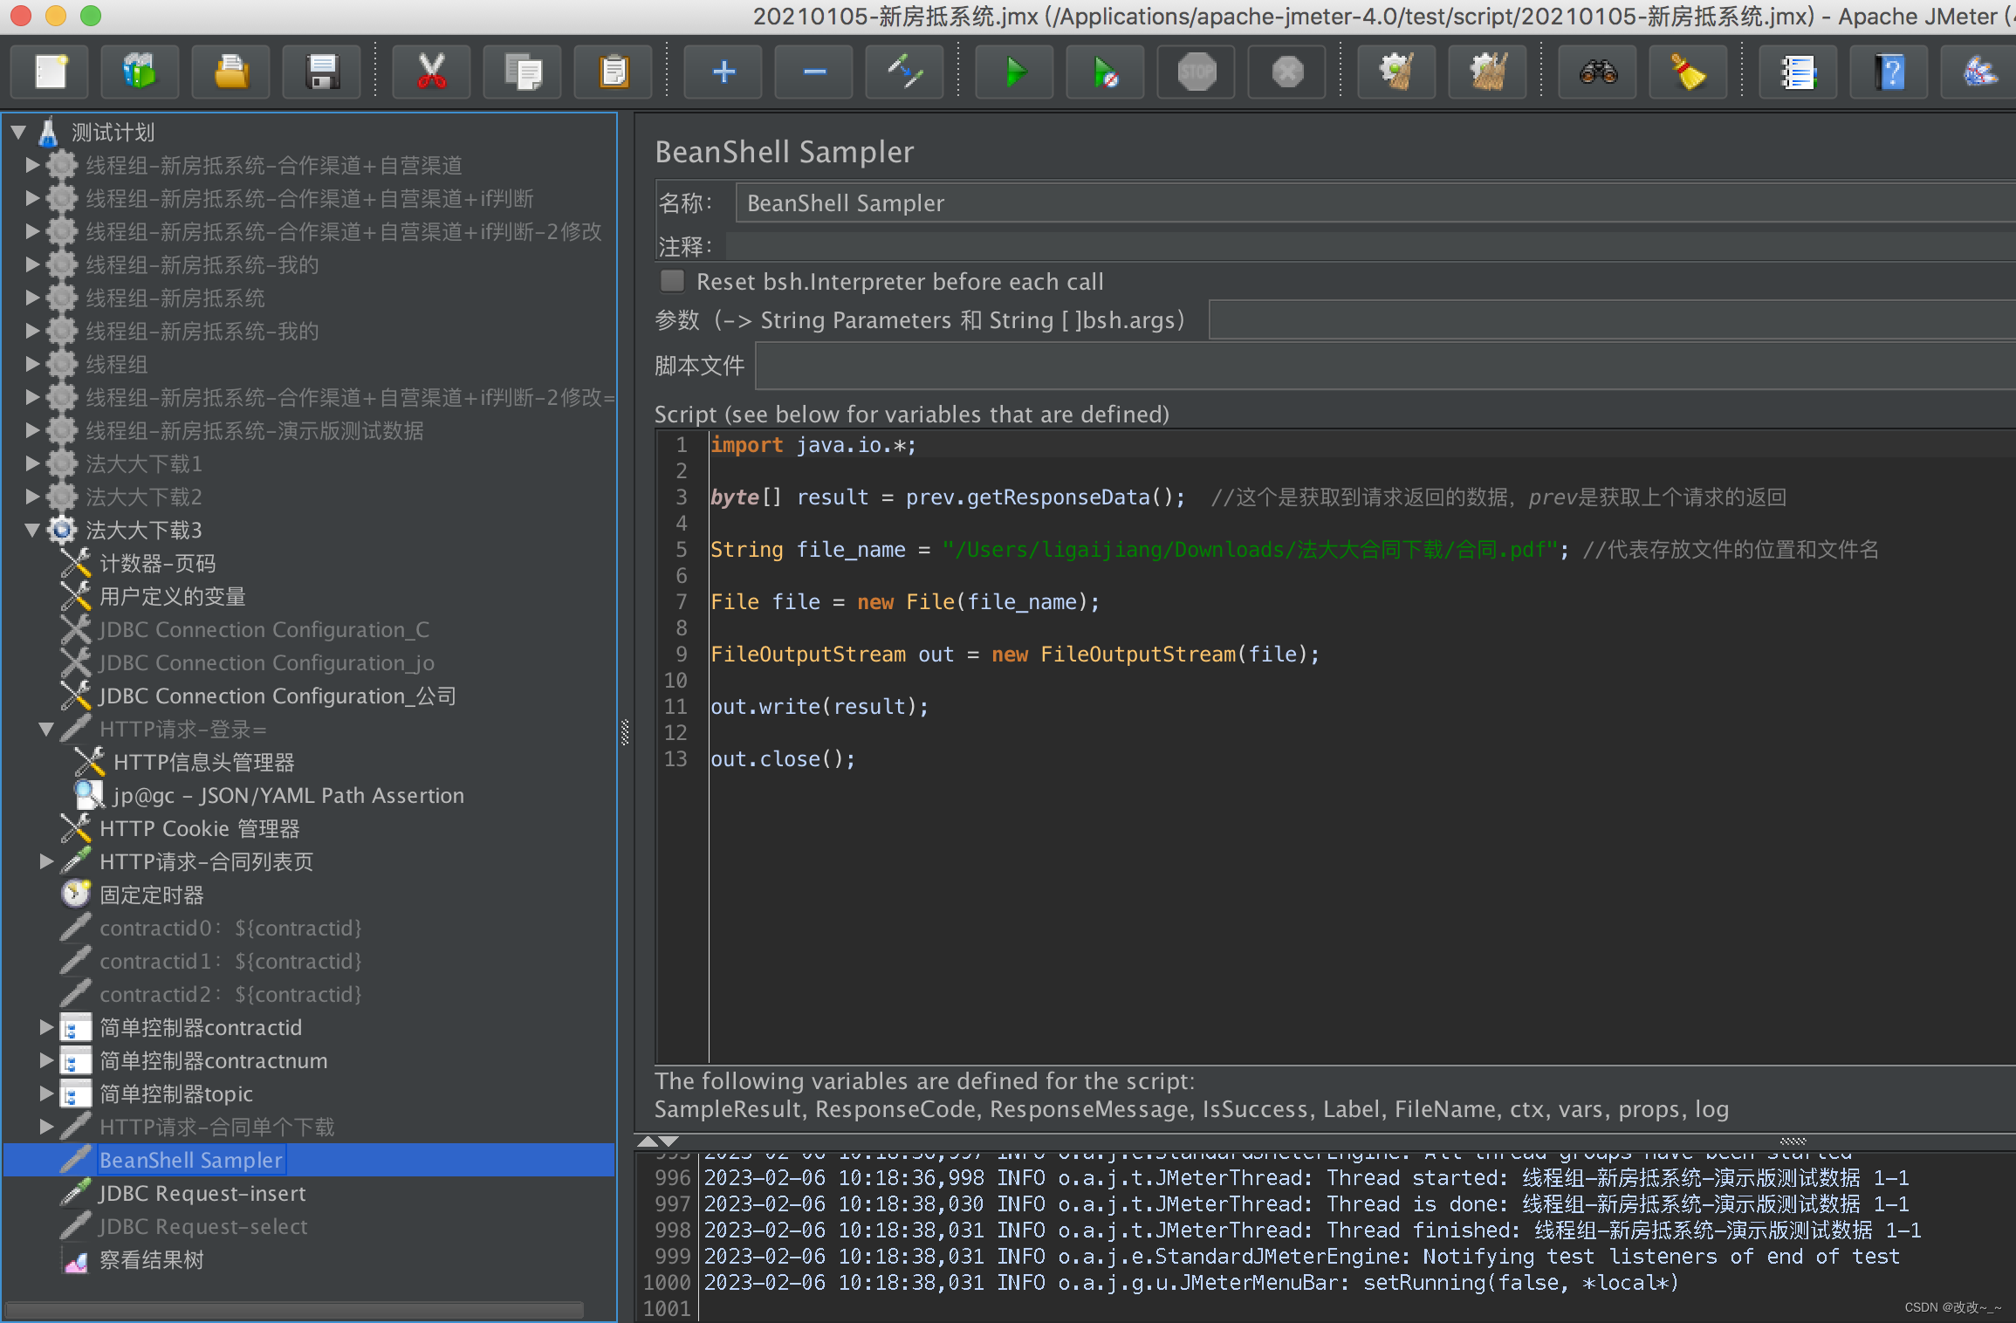Click the Cut scissors icon

point(431,72)
